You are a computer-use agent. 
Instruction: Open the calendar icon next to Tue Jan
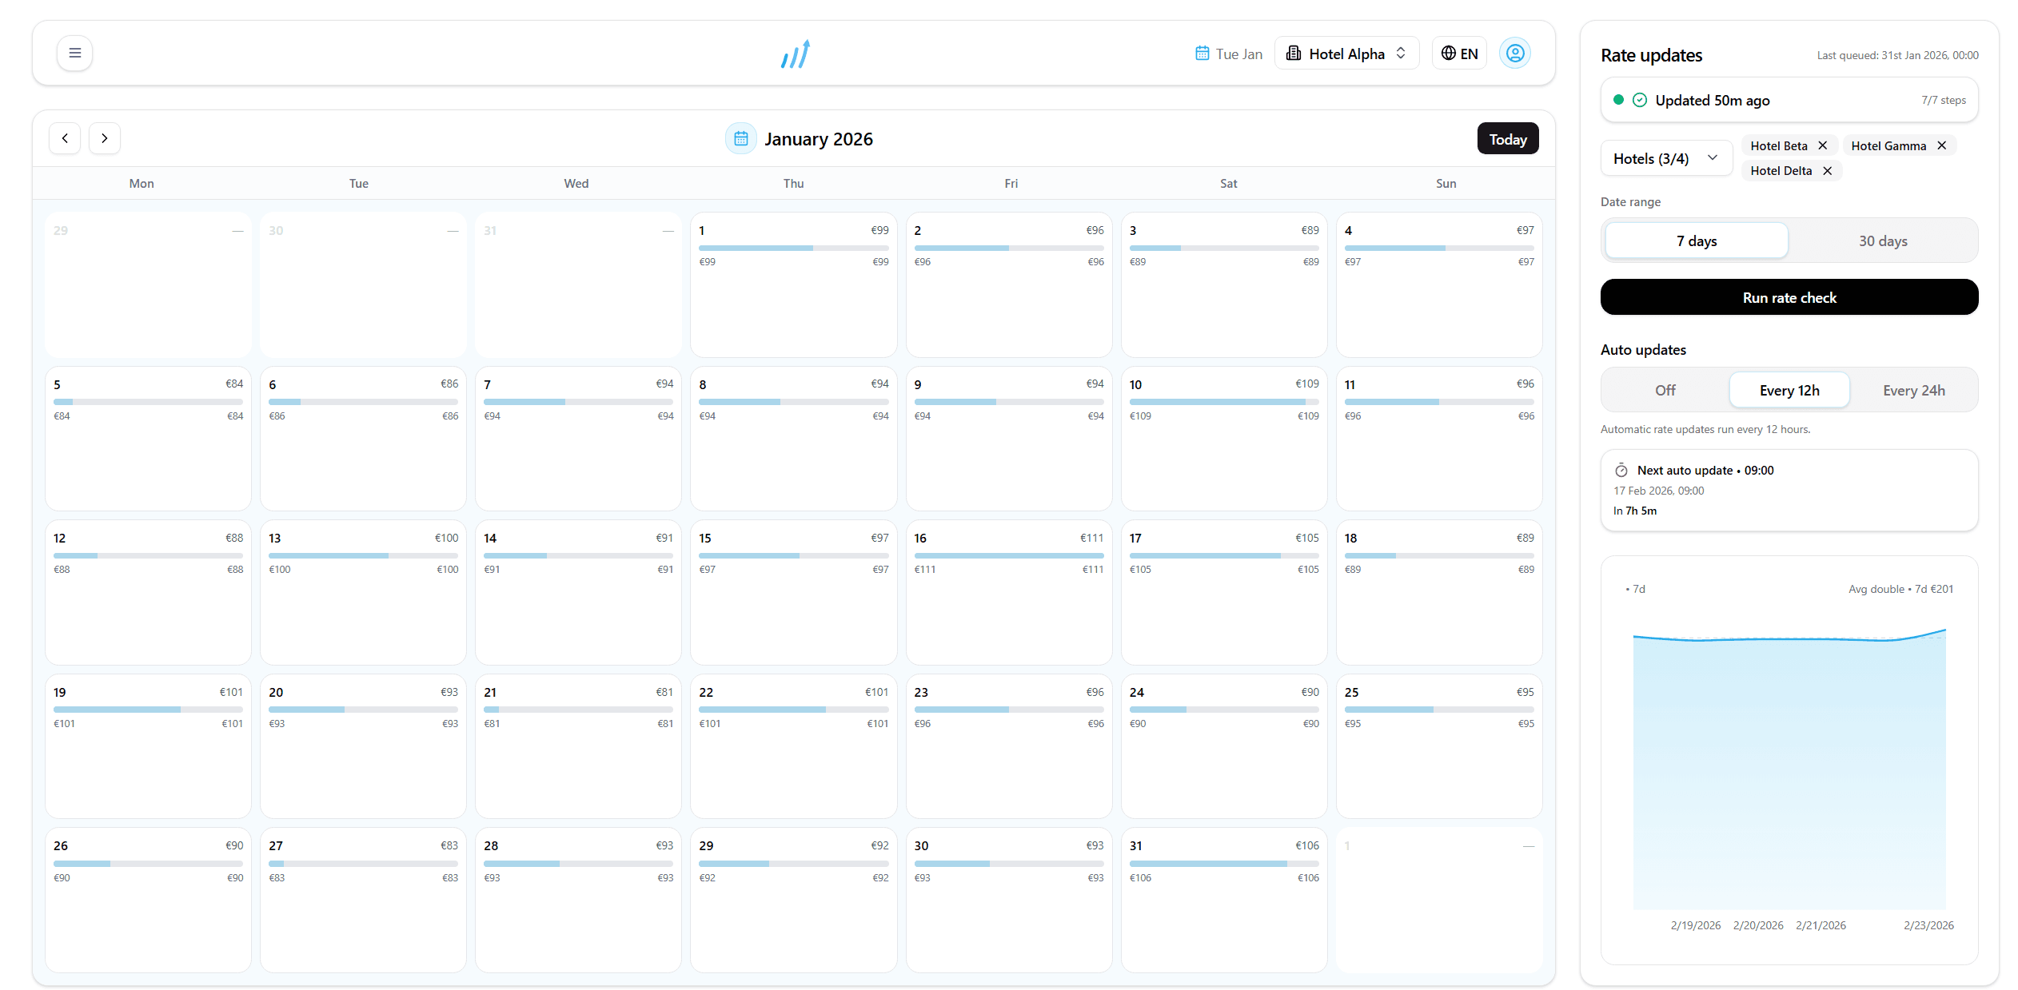pyautogui.click(x=1202, y=53)
